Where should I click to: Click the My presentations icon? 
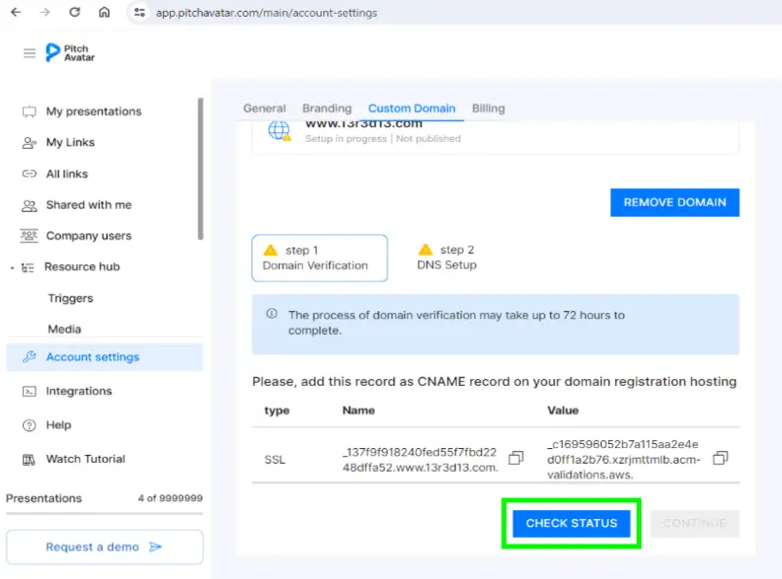pyautogui.click(x=30, y=111)
